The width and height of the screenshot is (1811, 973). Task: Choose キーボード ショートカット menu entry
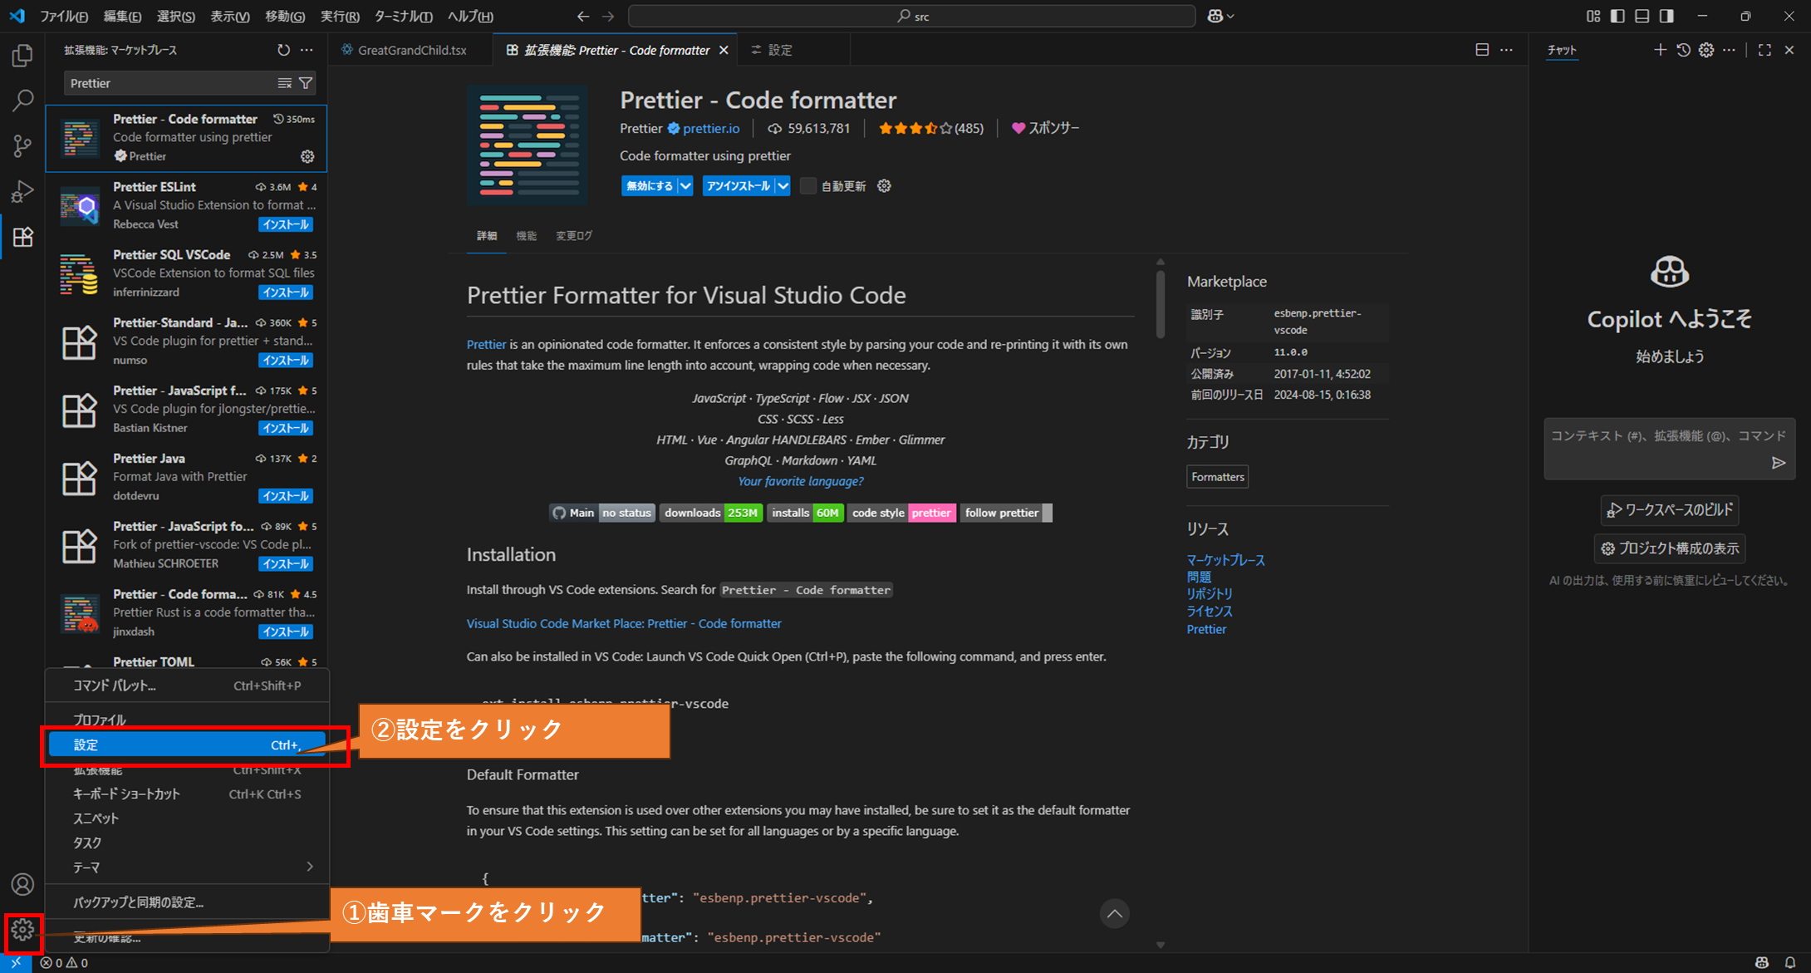pos(187,794)
